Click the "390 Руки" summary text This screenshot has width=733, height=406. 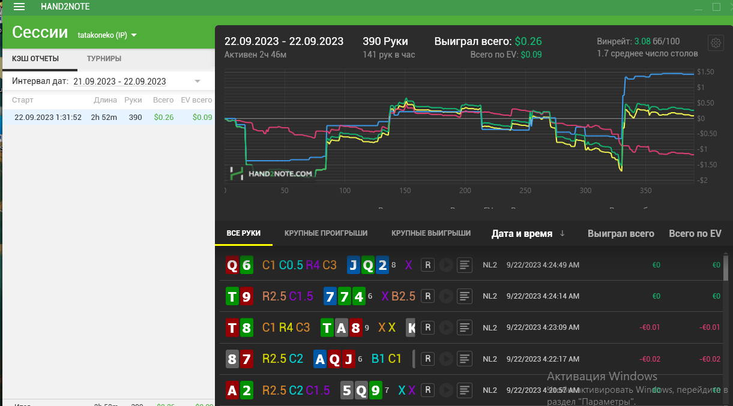pos(385,41)
